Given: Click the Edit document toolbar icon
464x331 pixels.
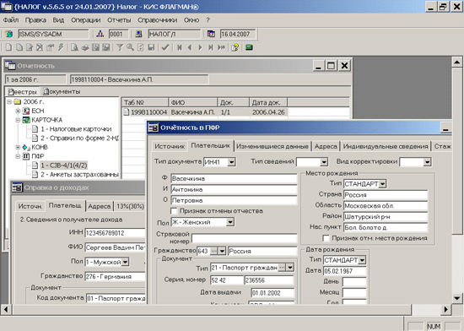Looking at the screenshot, I should (30, 47).
